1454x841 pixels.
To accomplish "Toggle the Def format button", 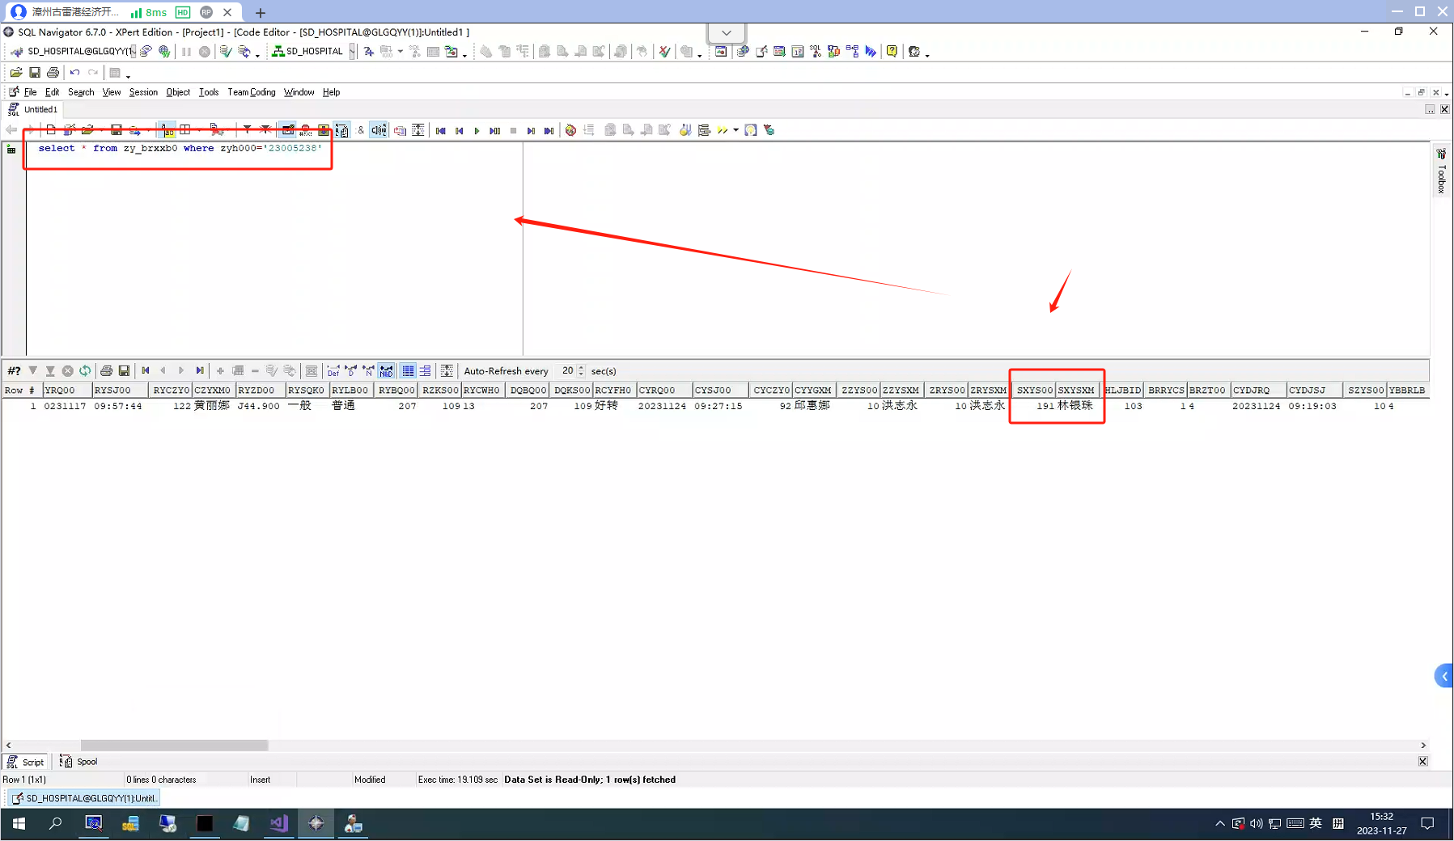I will click(333, 371).
